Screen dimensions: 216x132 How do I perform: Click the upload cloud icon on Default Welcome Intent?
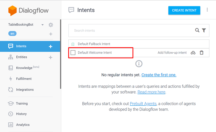(193, 53)
